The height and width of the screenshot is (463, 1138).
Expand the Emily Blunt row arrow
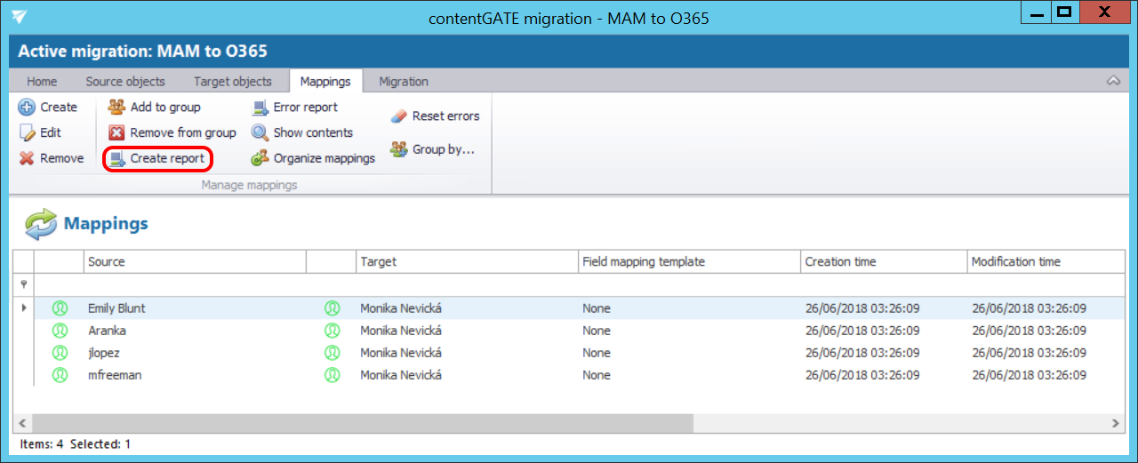(x=23, y=308)
